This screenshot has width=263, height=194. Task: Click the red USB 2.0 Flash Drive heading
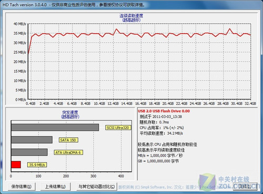coord(164,111)
